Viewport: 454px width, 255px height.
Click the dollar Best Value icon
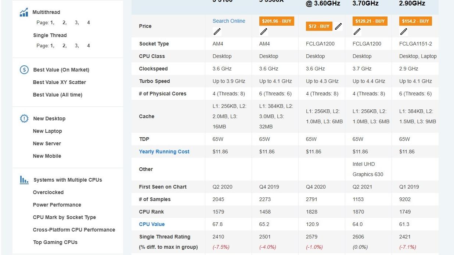coord(24,70)
